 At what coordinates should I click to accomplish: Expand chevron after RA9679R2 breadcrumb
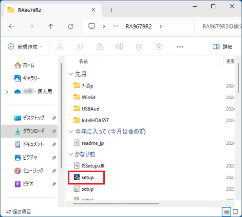click(x=160, y=26)
